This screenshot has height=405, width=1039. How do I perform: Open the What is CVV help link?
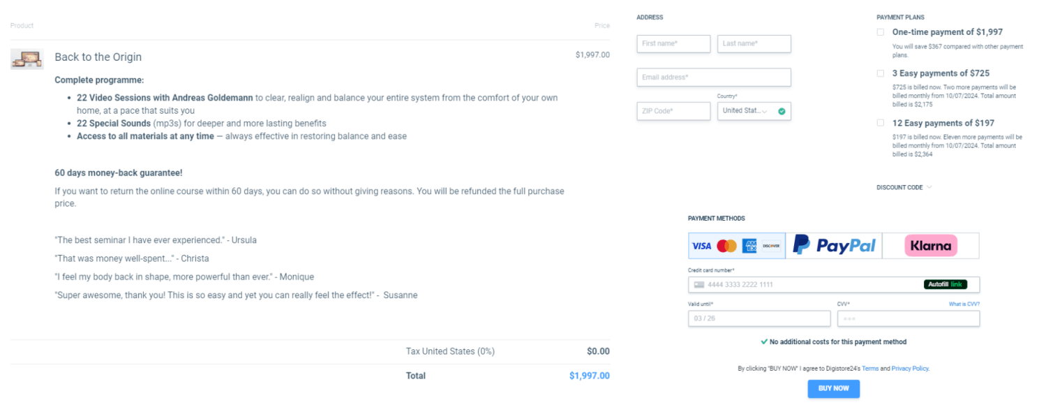point(964,304)
